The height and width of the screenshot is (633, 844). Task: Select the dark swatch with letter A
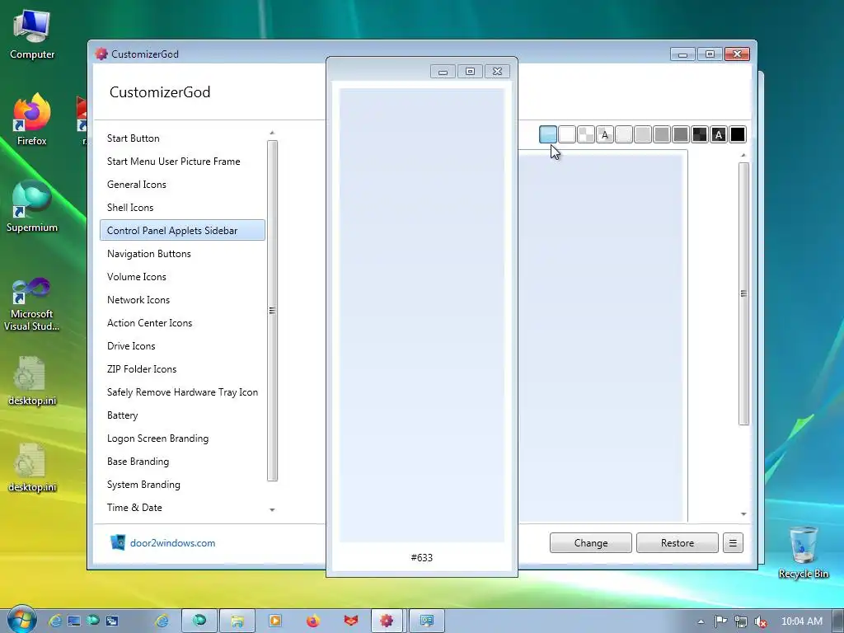tap(719, 134)
